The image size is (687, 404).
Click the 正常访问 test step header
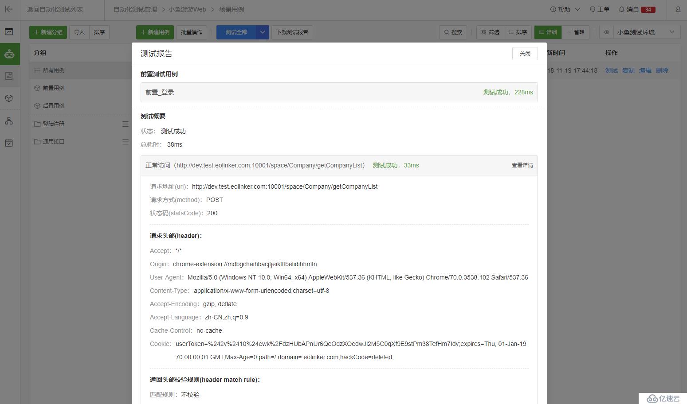[x=339, y=165]
